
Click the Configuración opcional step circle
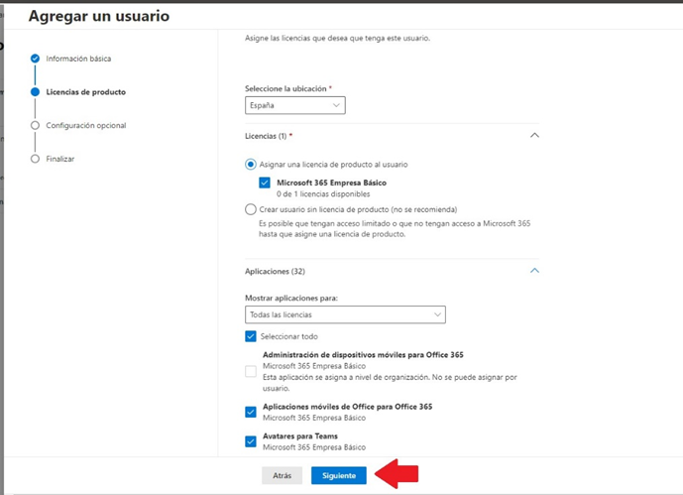coord(36,126)
